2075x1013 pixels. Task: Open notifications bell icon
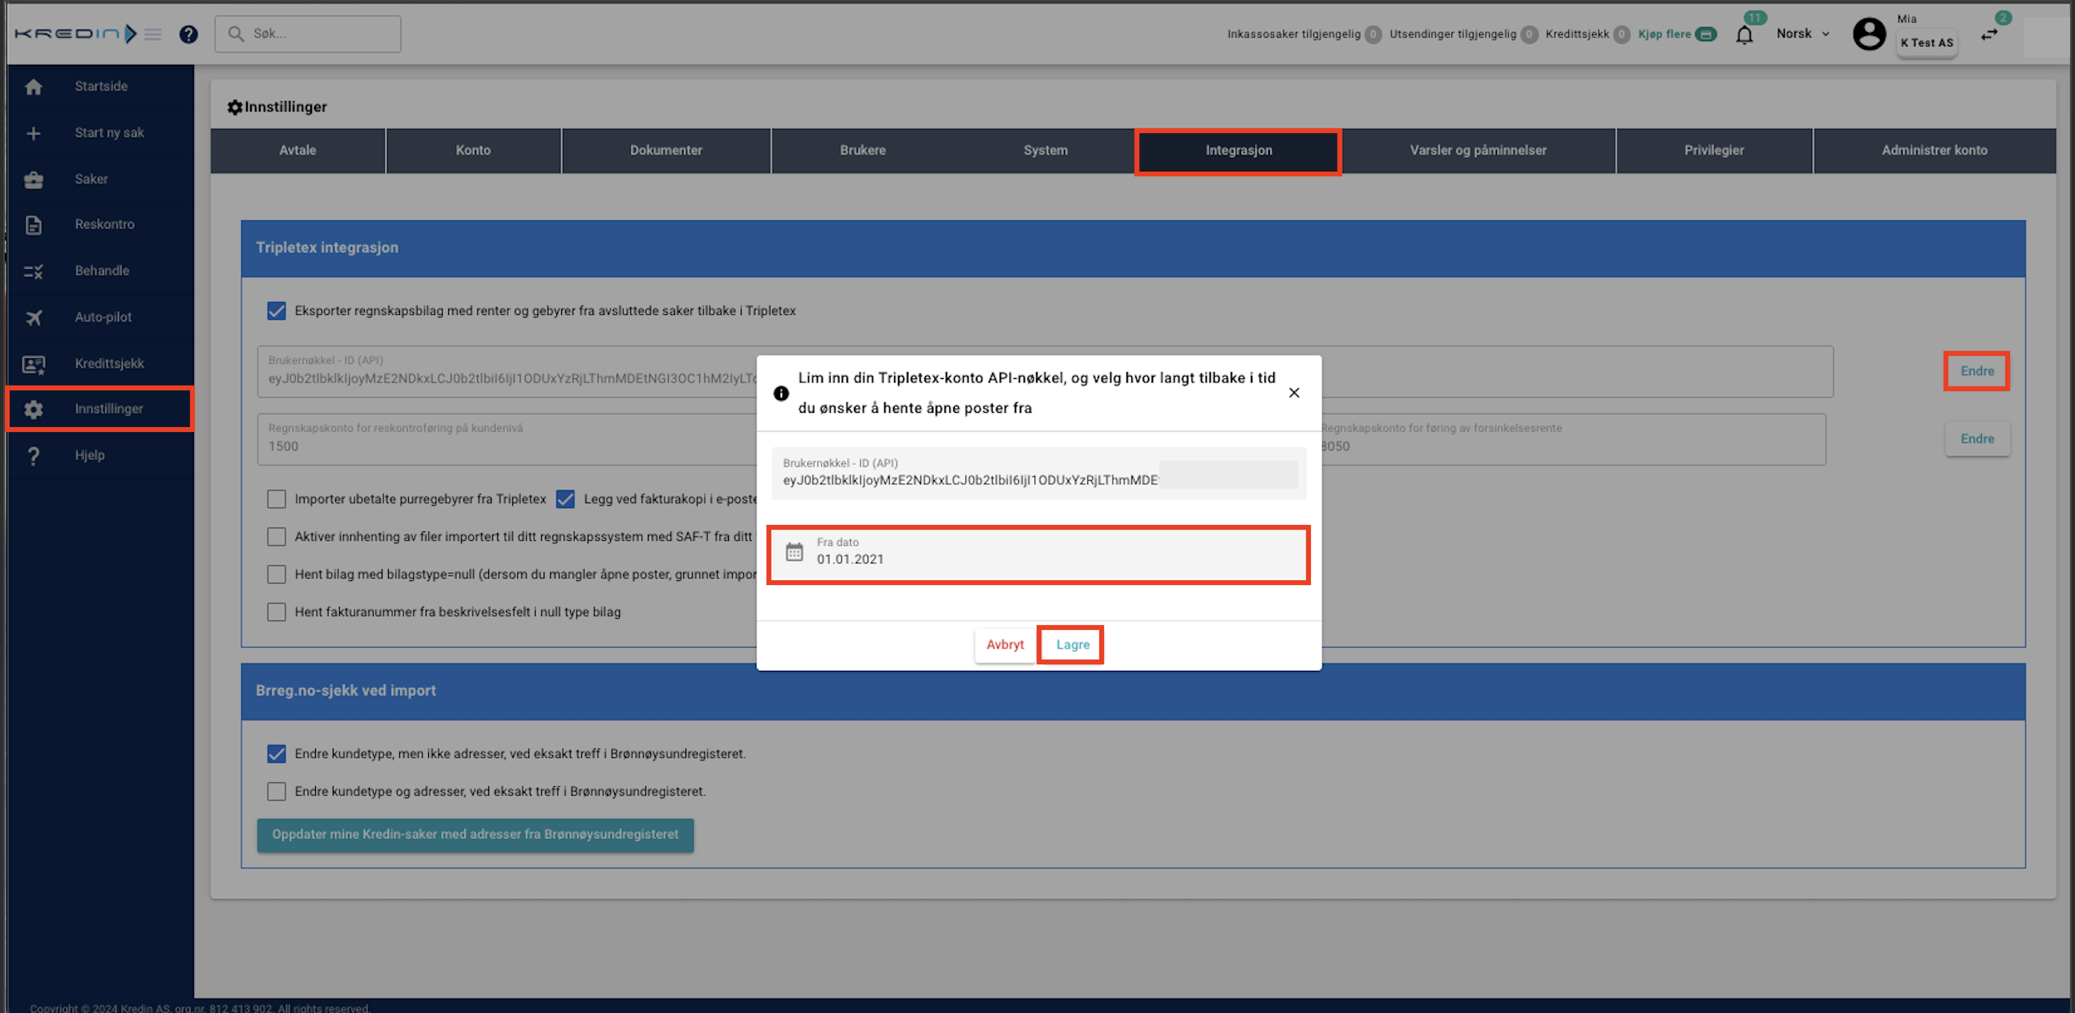[x=1745, y=34]
